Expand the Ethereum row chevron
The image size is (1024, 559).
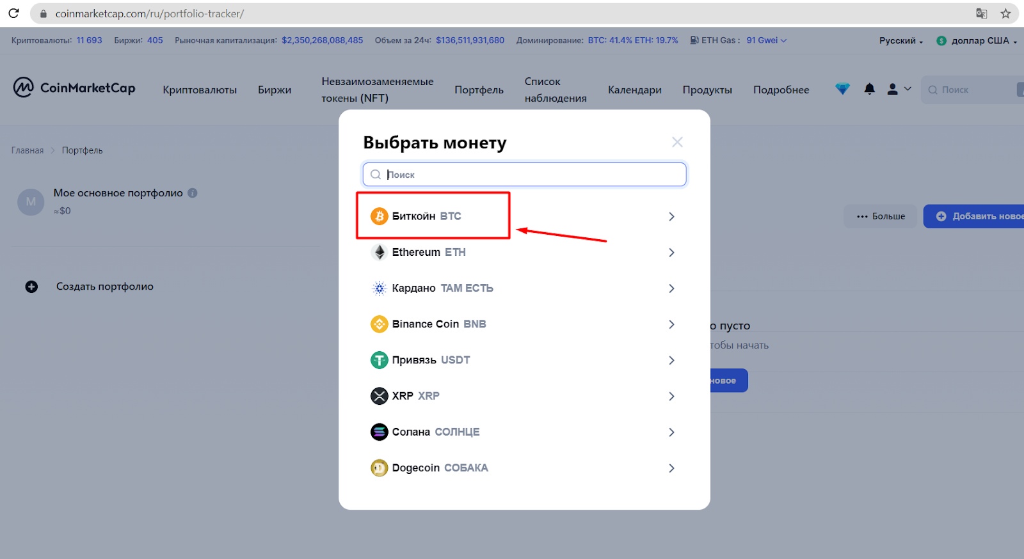(x=671, y=252)
